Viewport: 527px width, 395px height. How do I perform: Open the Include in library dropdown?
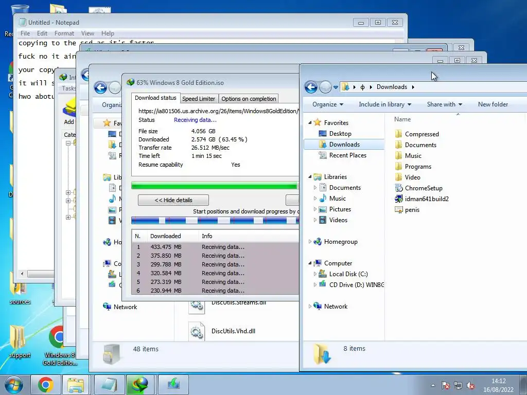tap(385, 104)
